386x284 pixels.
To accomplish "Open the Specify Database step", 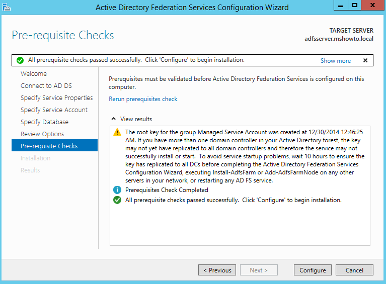I will point(45,122).
